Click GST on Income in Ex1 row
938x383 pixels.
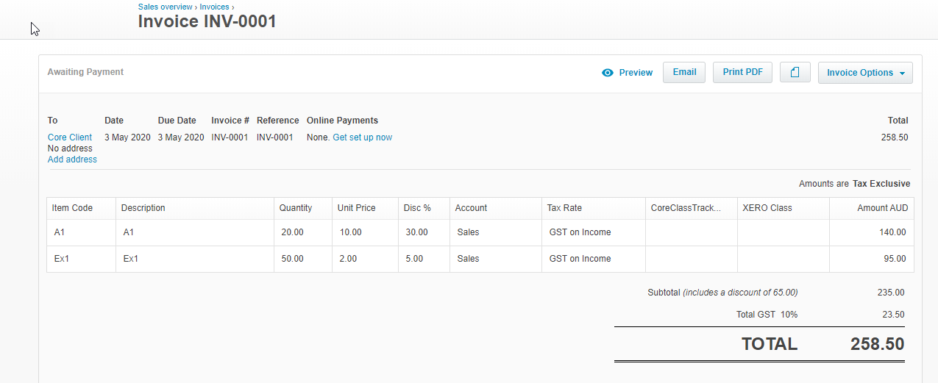[580, 259]
